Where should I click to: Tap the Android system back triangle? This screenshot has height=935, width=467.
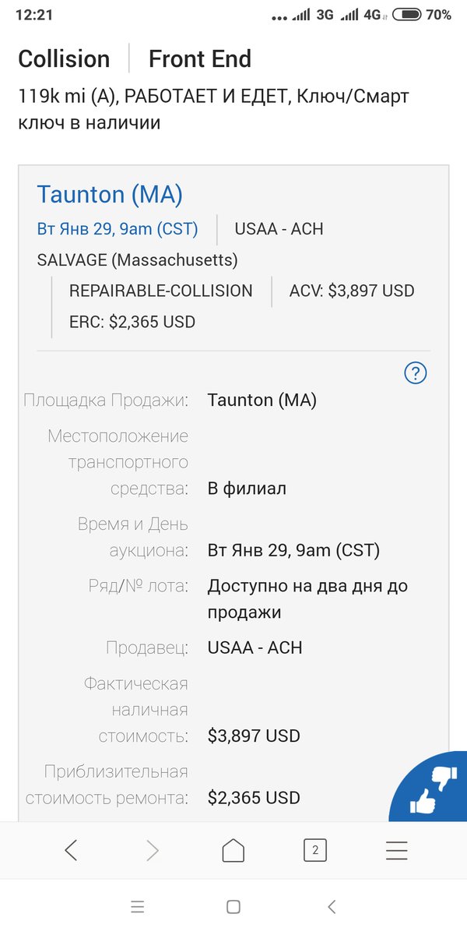(x=332, y=906)
